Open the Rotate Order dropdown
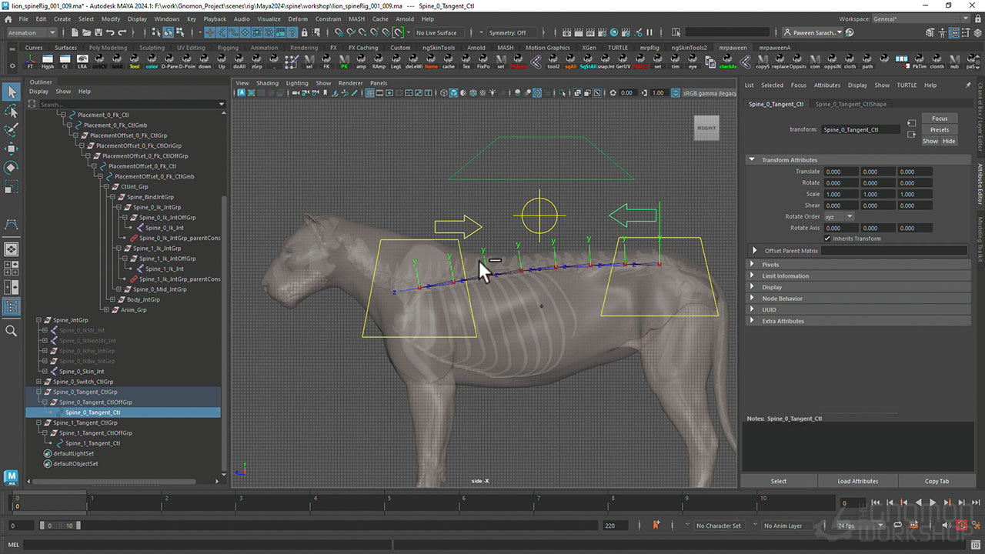 839,217
